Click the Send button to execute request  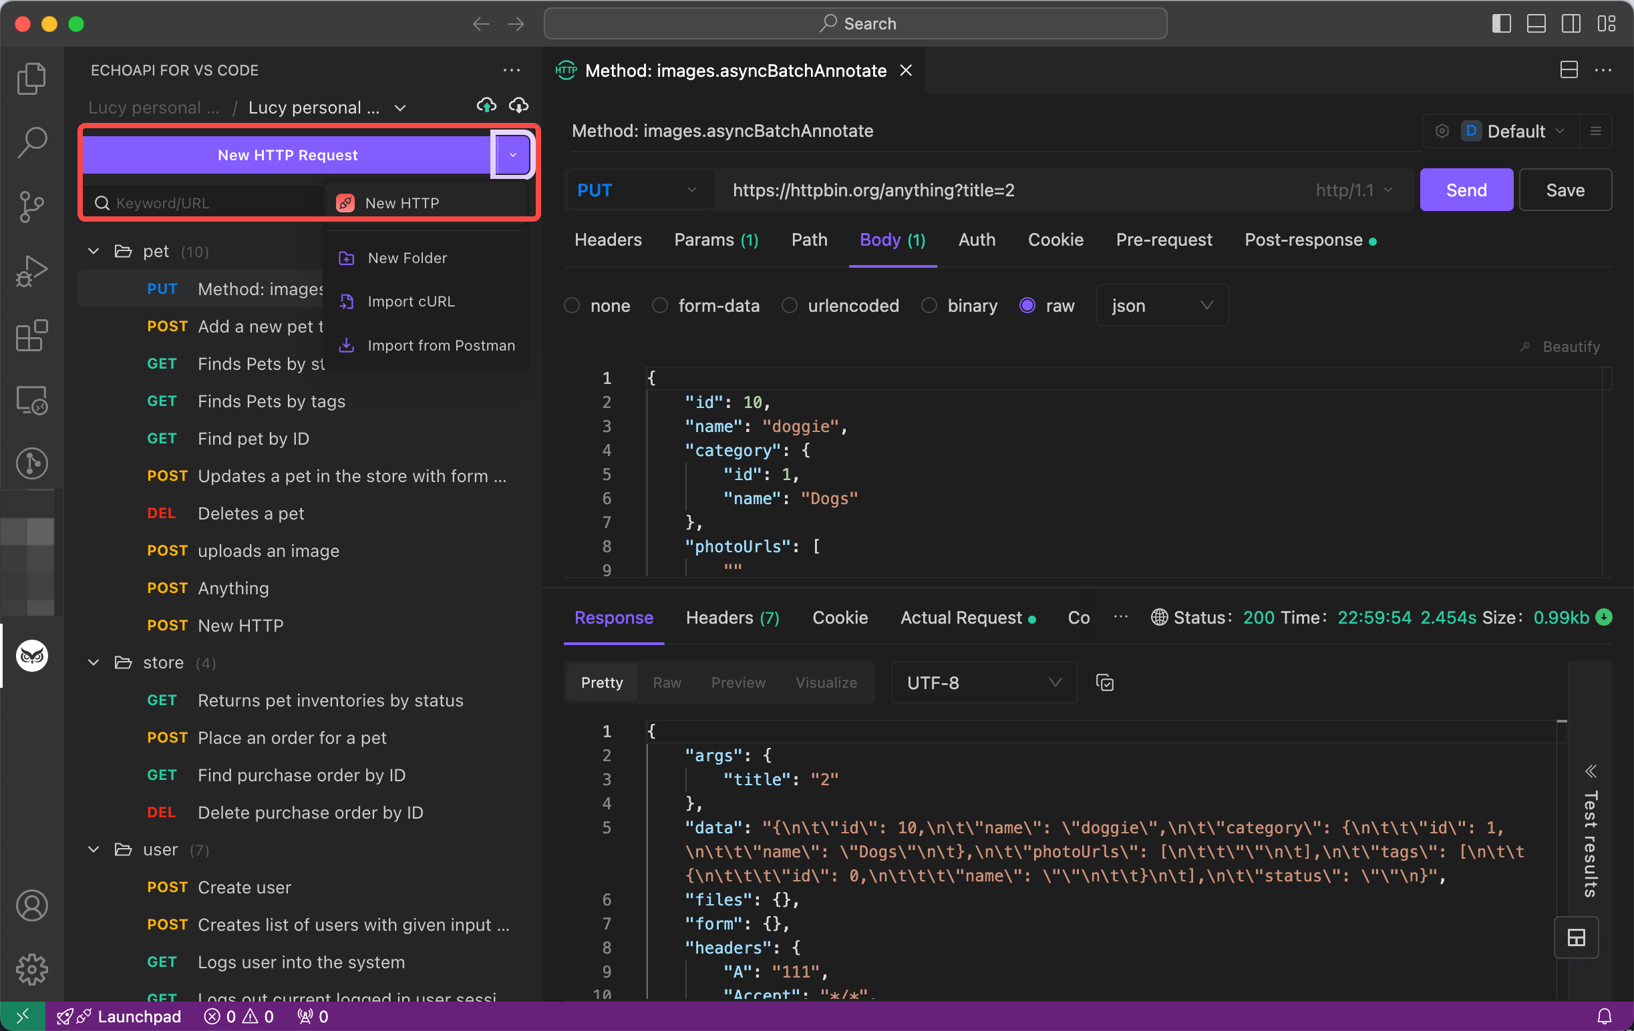(x=1465, y=190)
